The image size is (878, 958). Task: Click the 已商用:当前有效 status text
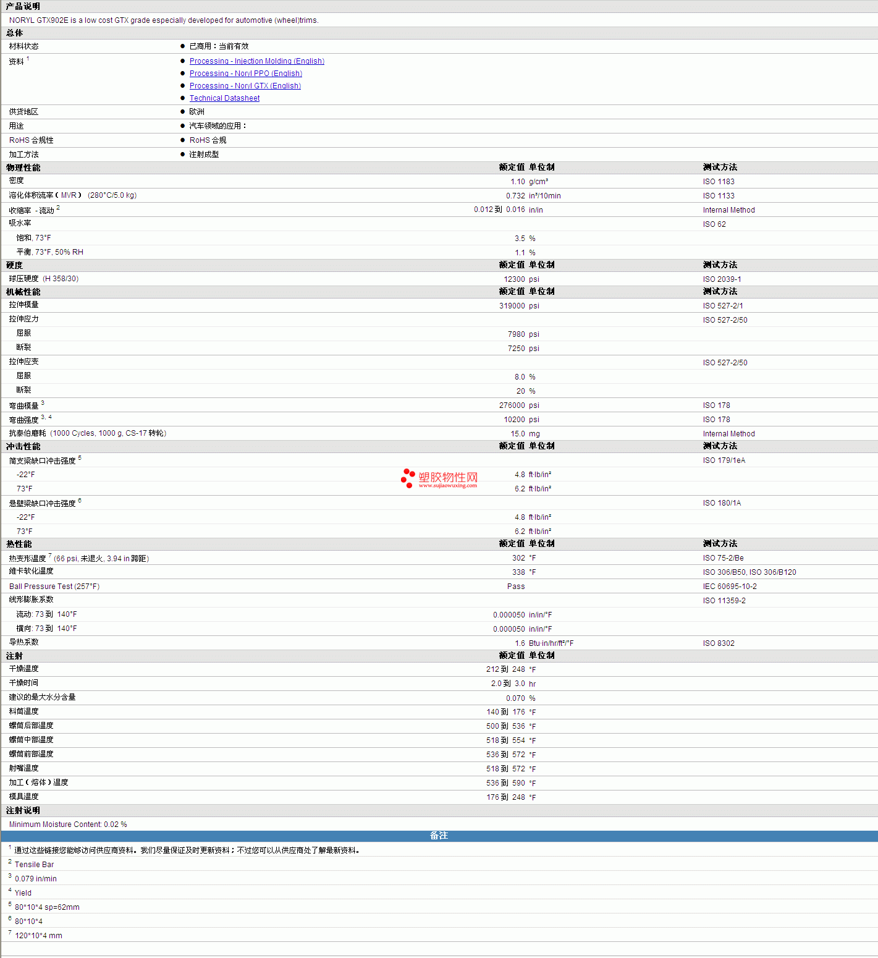click(219, 46)
